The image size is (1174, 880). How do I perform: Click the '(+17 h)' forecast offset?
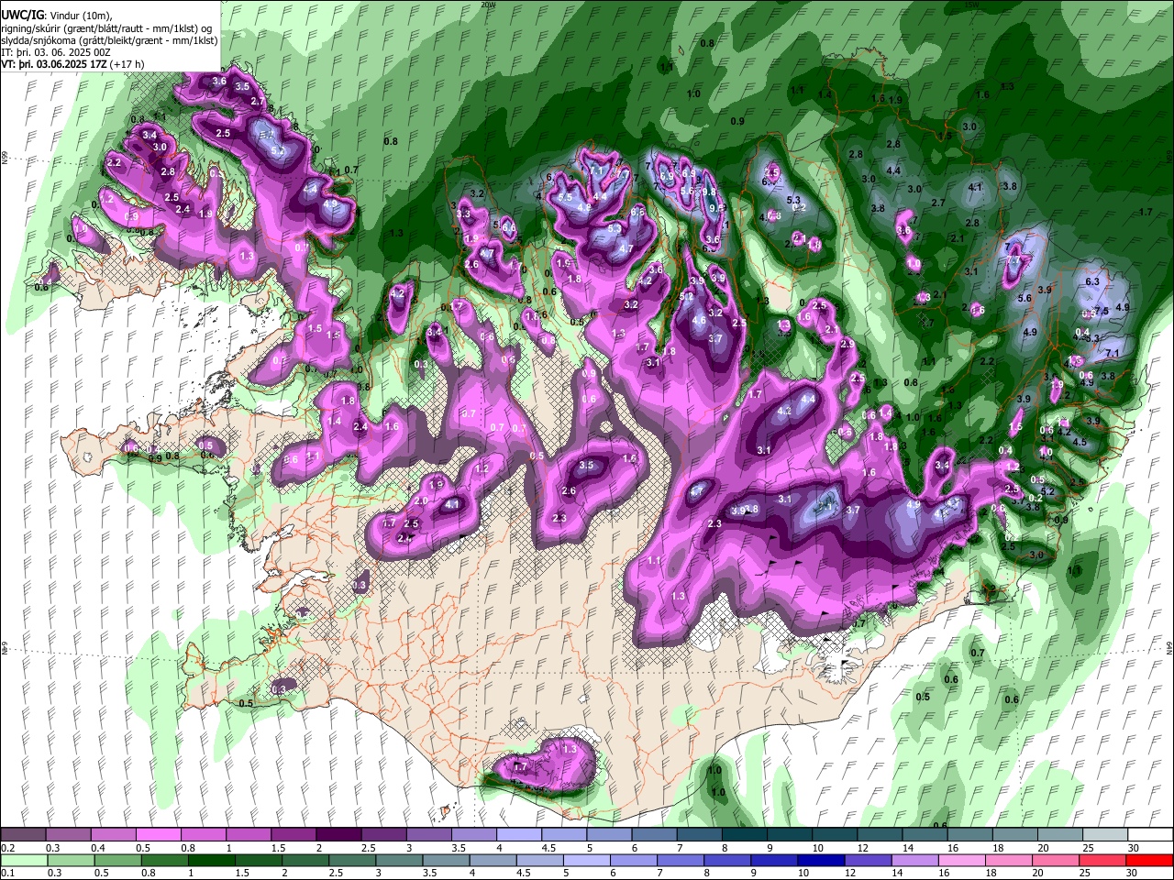(127, 66)
